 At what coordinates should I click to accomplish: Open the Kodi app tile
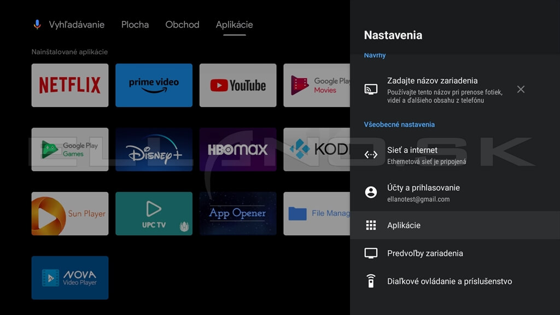point(317,150)
